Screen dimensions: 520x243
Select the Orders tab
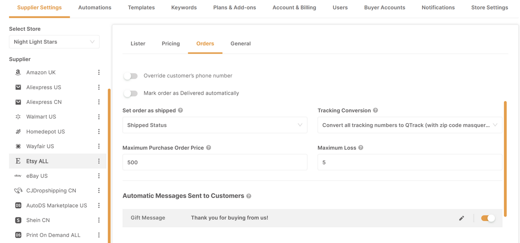tap(205, 44)
